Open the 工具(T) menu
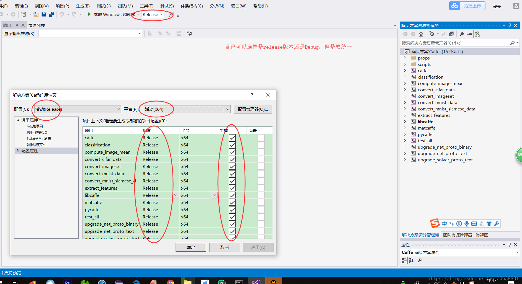Image resolution: width=522 pixels, height=284 pixels. click(x=146, y=6)
